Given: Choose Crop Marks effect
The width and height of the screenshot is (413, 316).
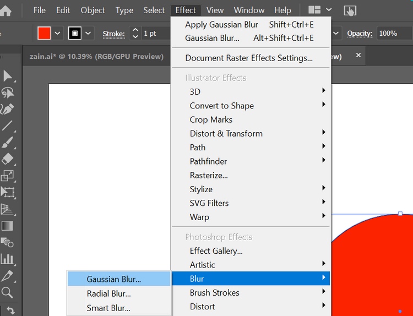Looking at the screenshot, I should coord(251,119).
